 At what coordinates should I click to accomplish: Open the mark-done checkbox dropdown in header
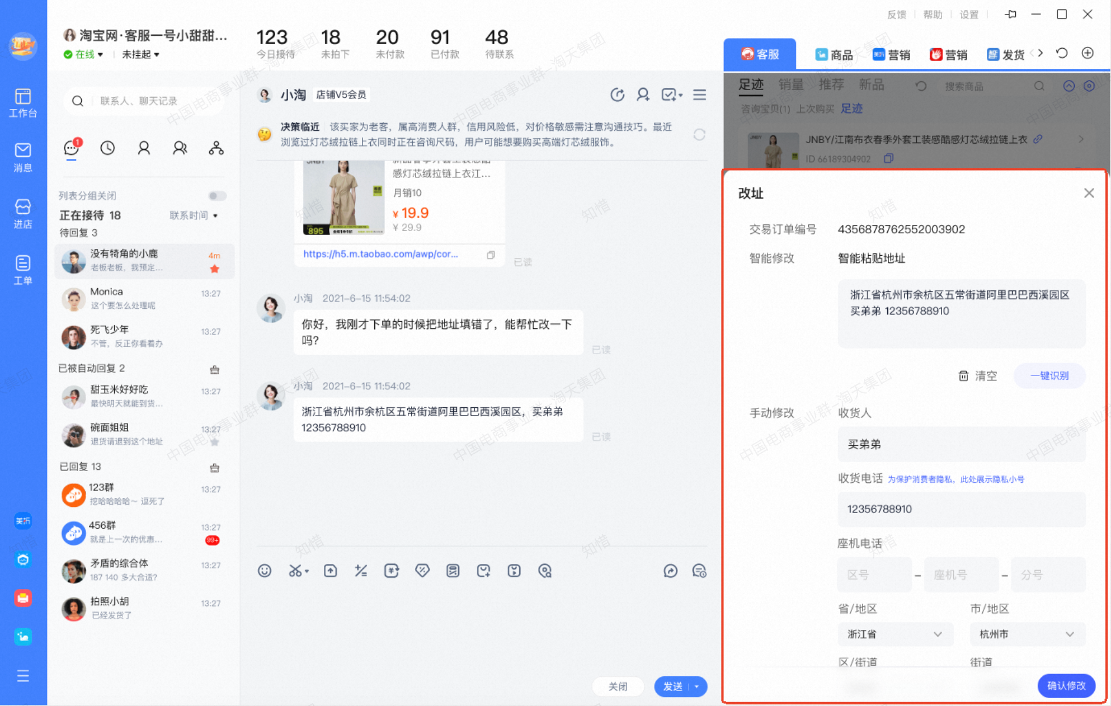pyautogui.click(x=672, y=95)
